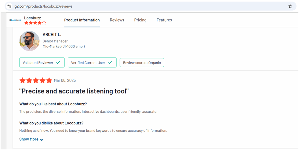Click the Show More chevron arrow
The width and height of the screenshot is (299, 150).
point(42,140)
